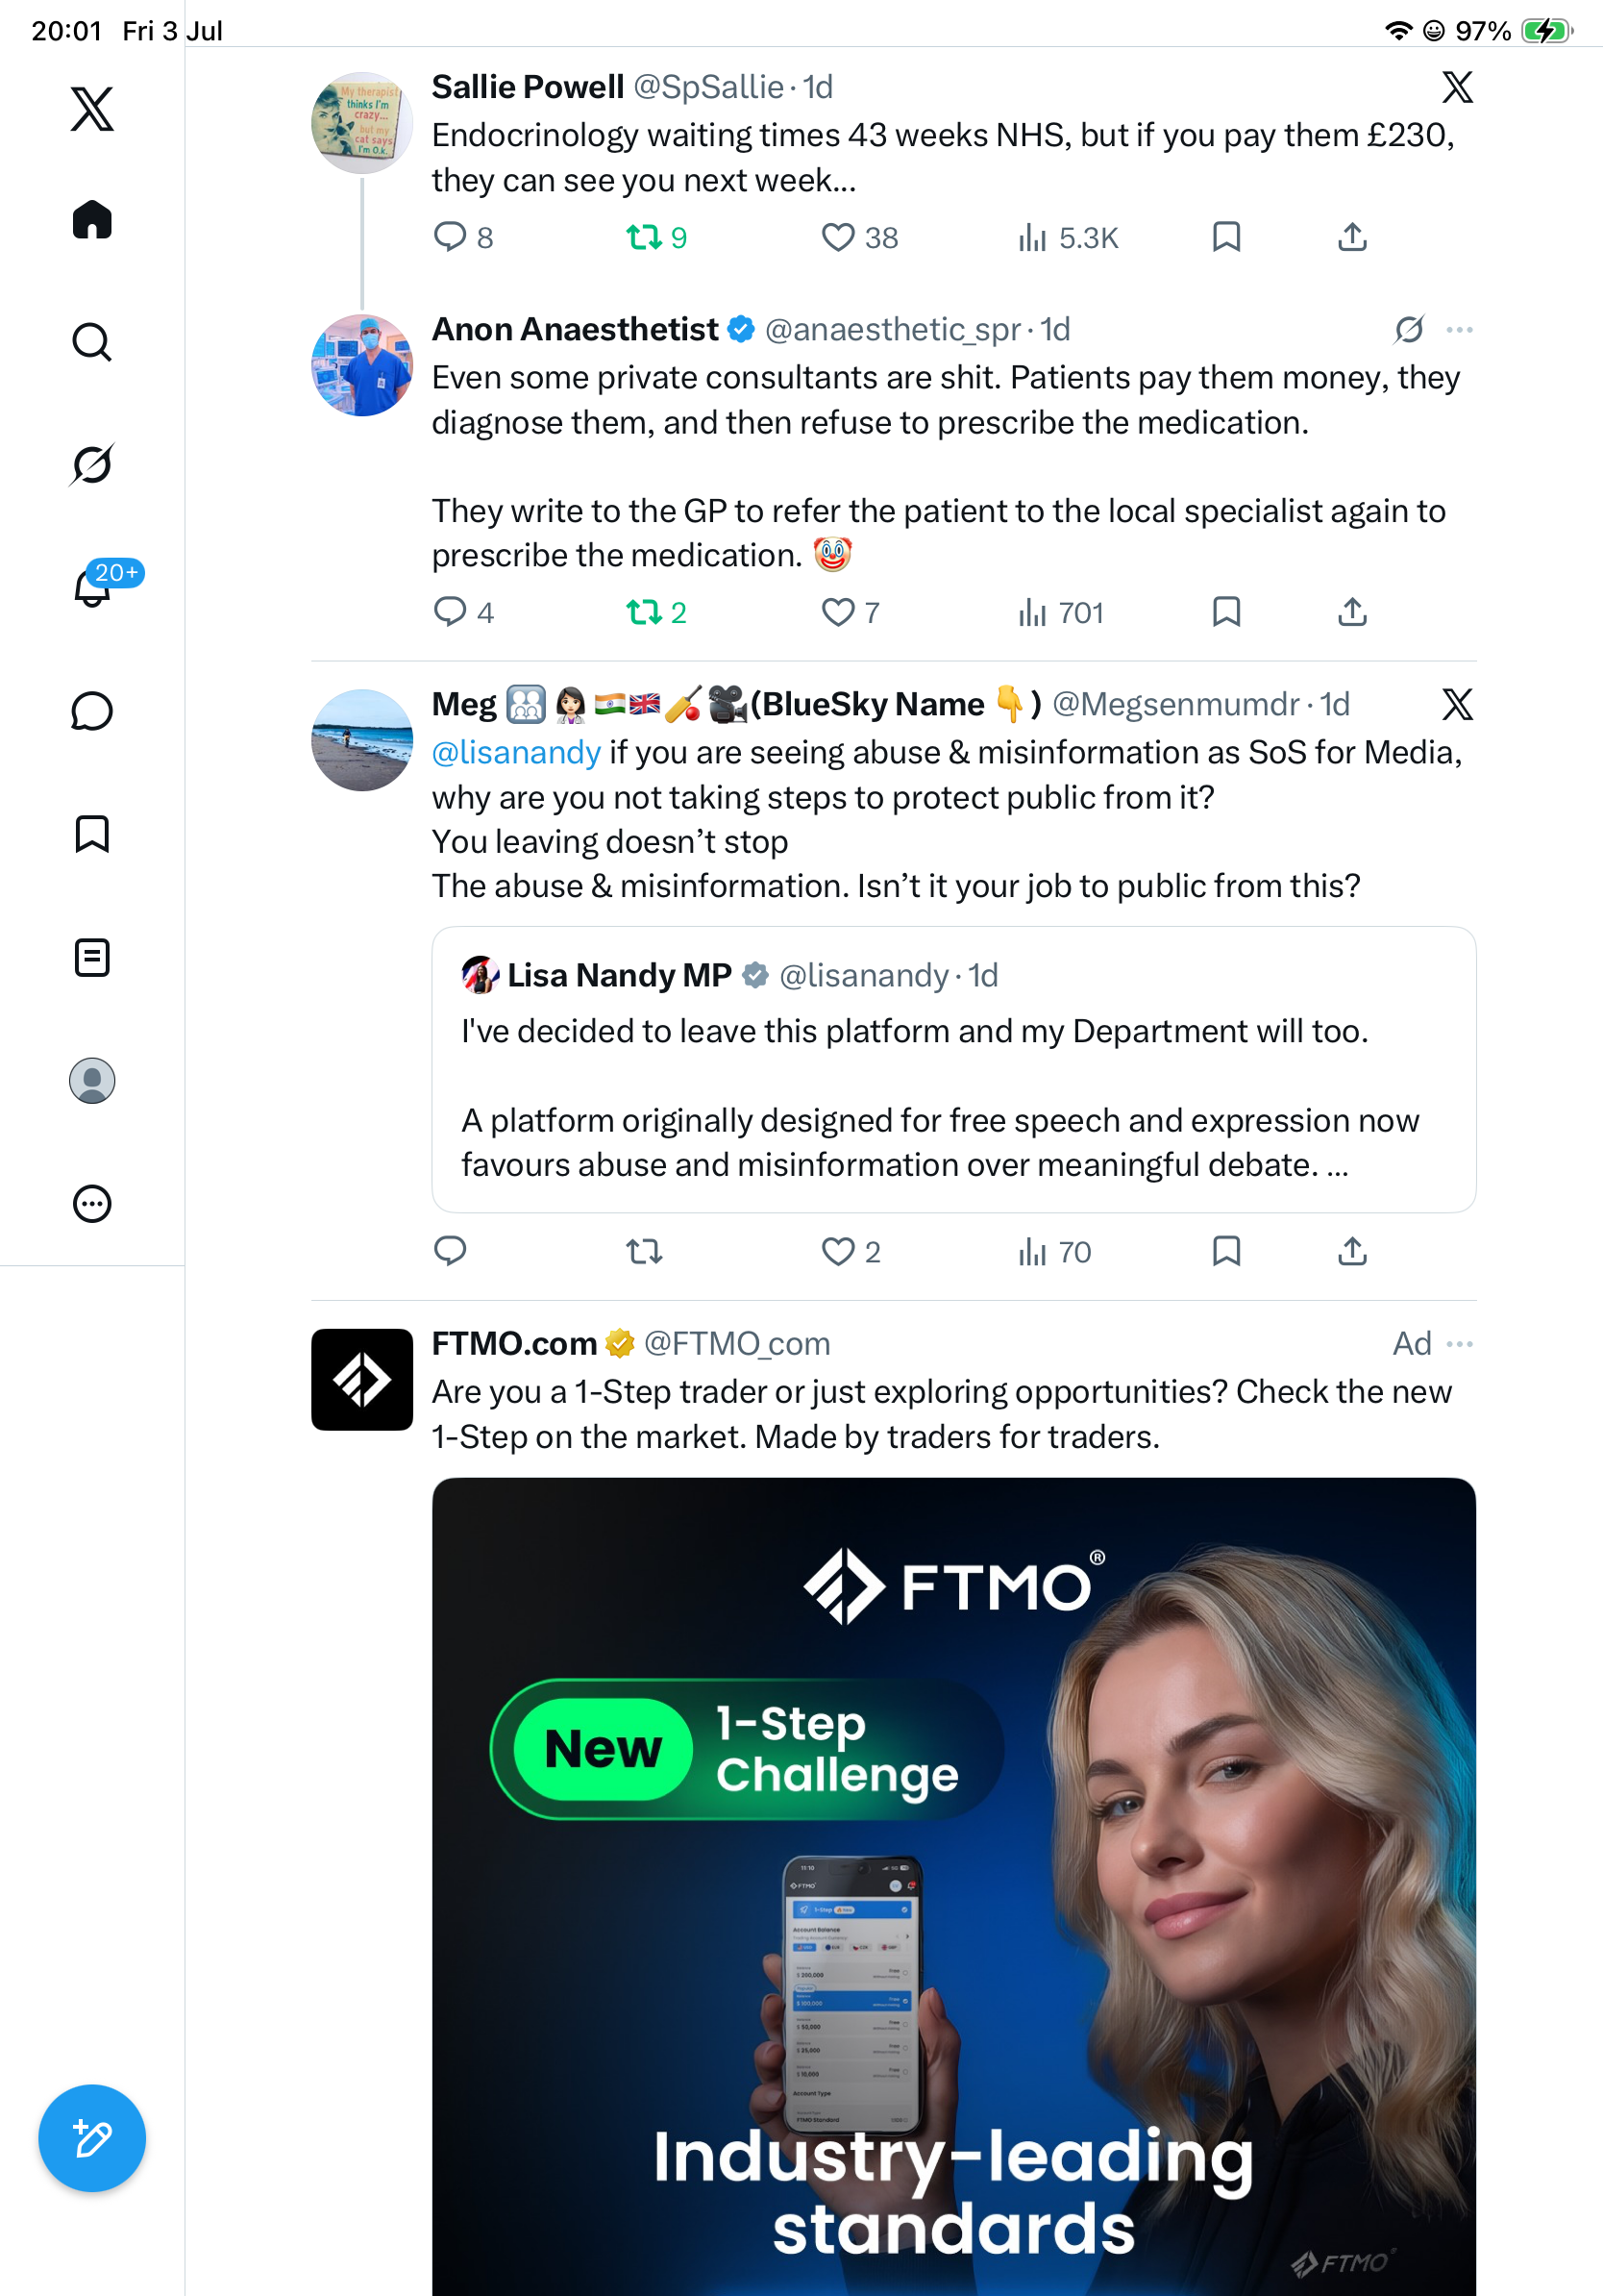The height and width of the screenshot is (2296, 1603).
Task: Open Lists in the sidebar
Action: (92, 957)
